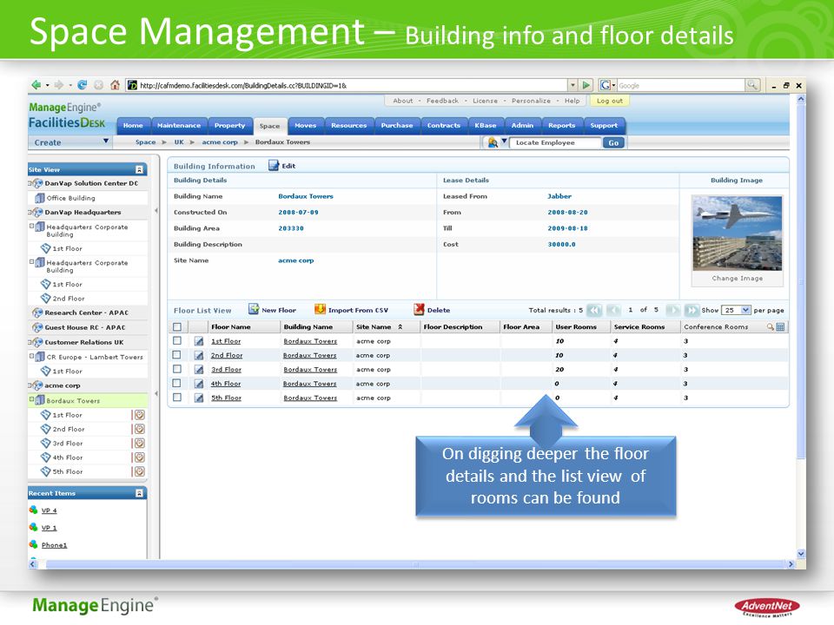Check the 2nd Floor row checkbox
This screenshot has height=625, width=834.
coord(177,355)
